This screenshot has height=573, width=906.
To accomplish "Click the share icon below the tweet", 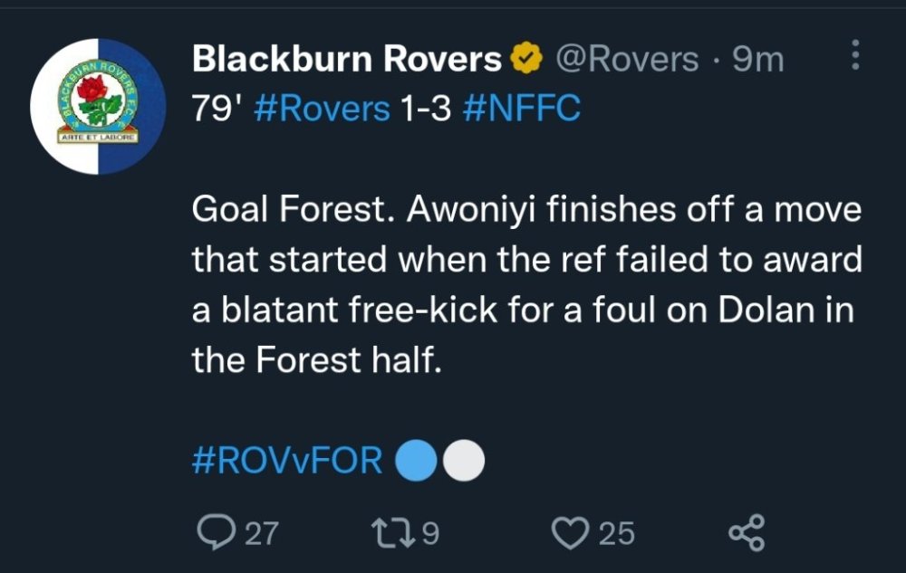I will click(x=747, y=532).
